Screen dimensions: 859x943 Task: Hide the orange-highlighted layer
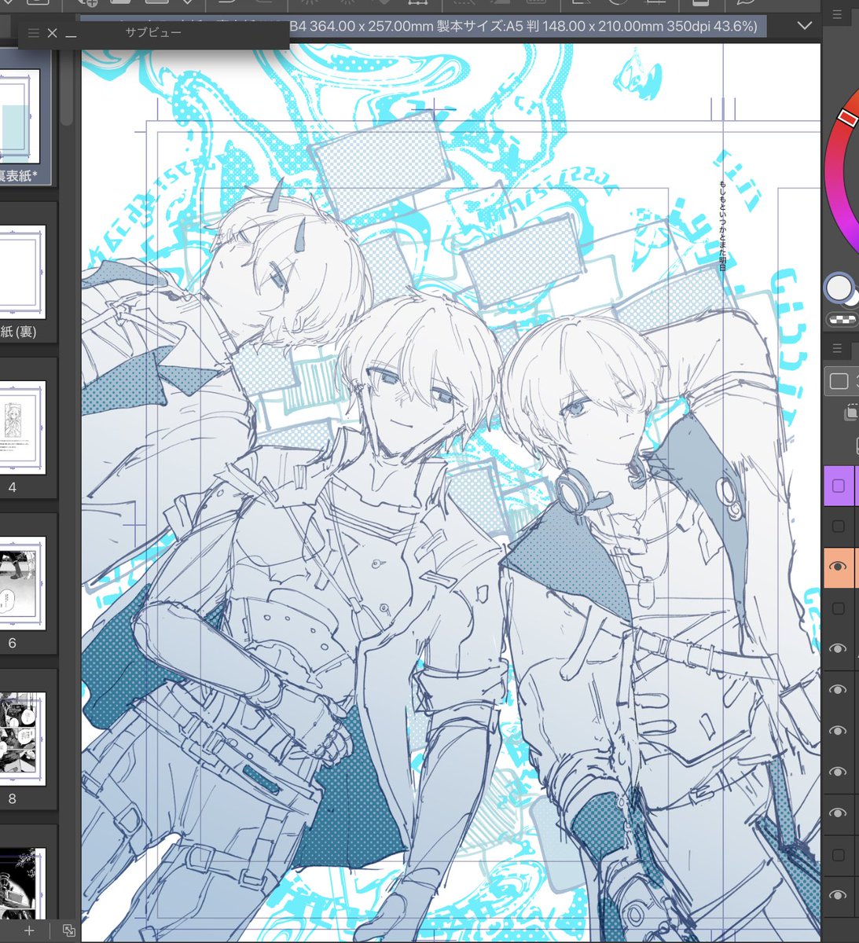pyautogui.click(x=838, y=567)
